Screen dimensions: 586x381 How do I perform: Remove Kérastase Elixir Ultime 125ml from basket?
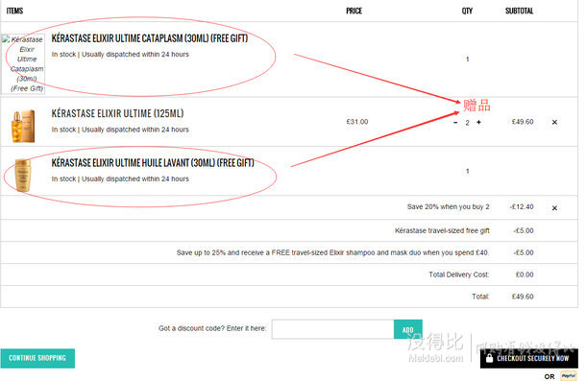(554, 122)
